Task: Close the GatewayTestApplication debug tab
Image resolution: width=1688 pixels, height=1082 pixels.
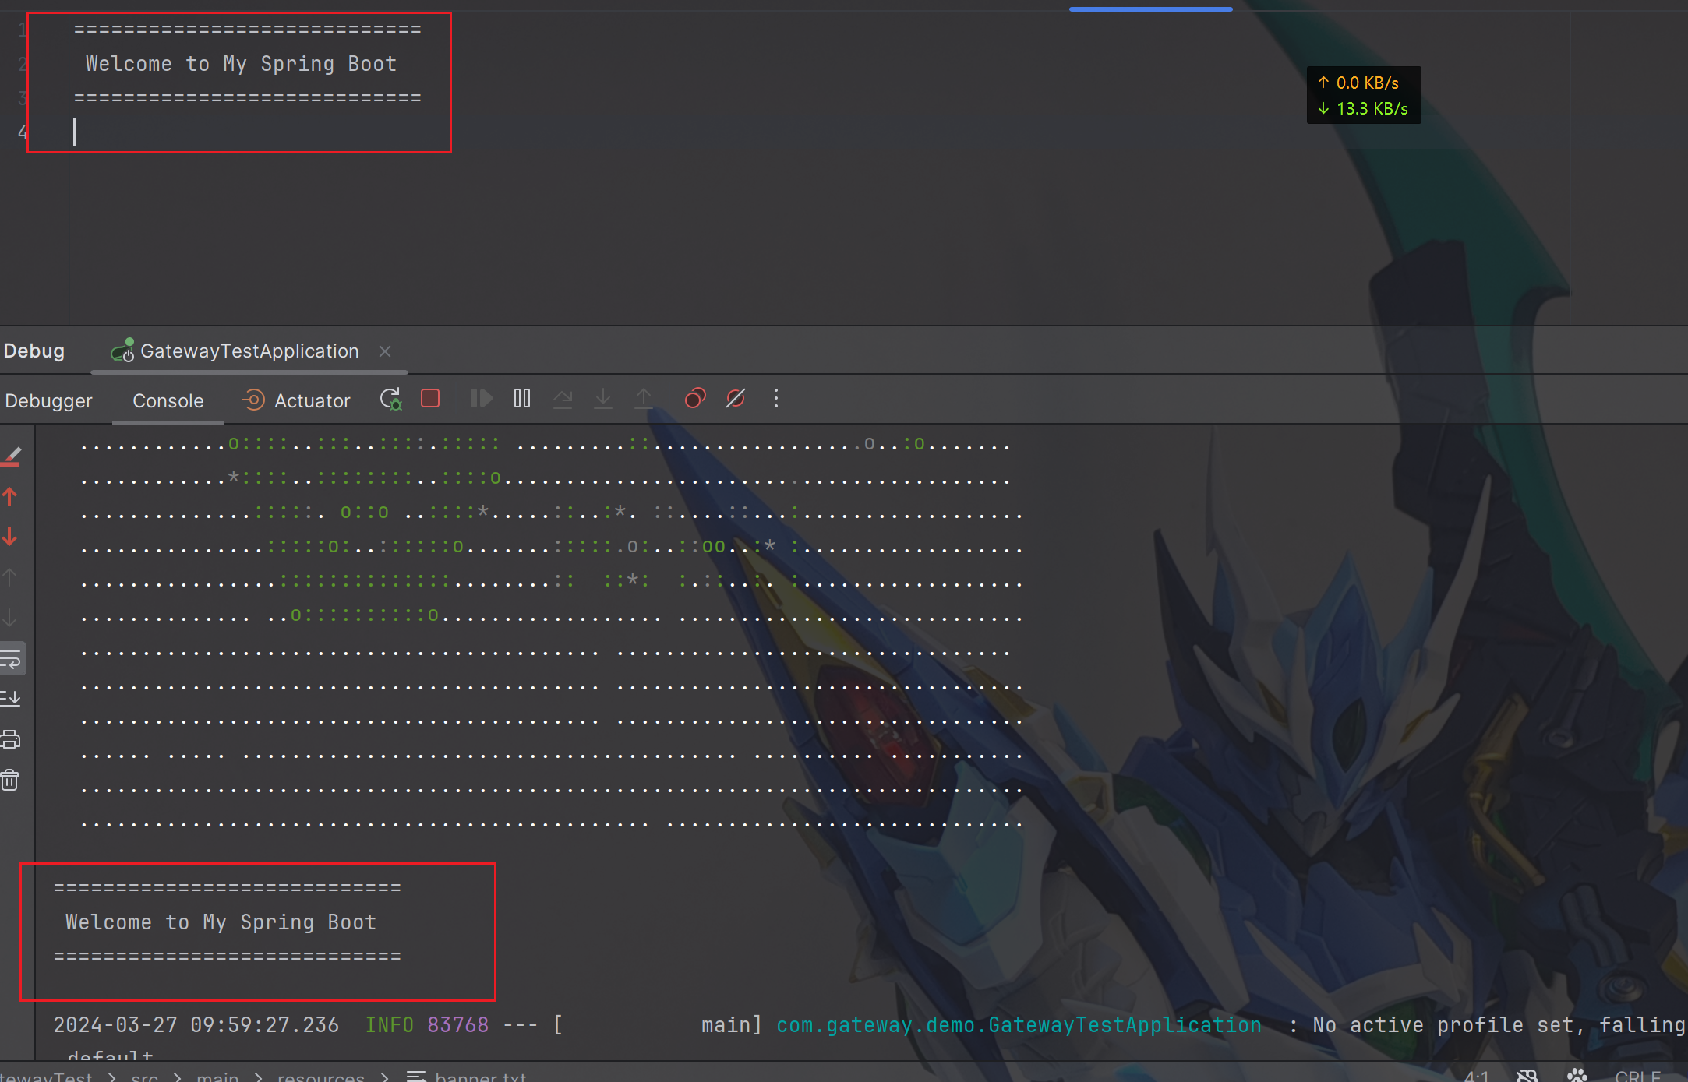Action: pyautogui.click(x=385, y=351)
